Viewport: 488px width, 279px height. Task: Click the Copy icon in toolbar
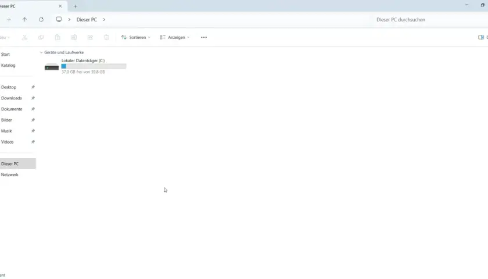(x=41, y=37)
